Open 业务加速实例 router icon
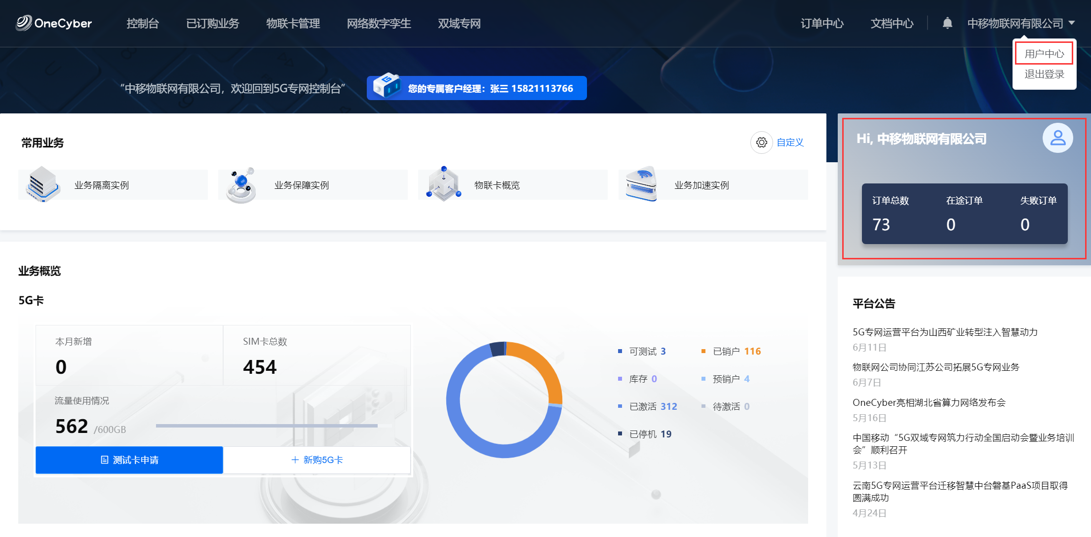1091x537 pixels. pyautogui.click(x=641, y=184)
